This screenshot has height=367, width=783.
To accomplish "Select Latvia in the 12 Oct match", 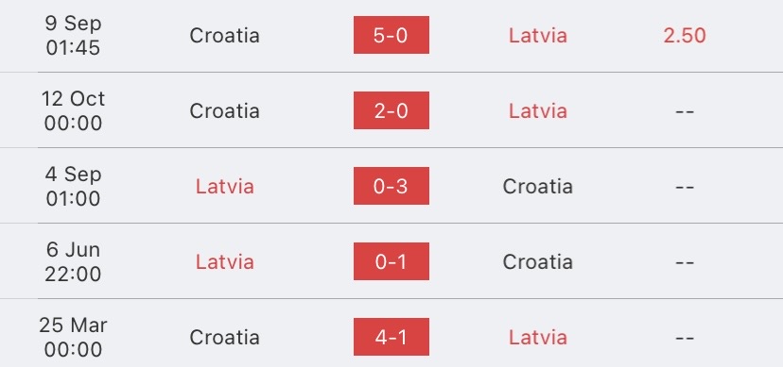I will (538, 110).
